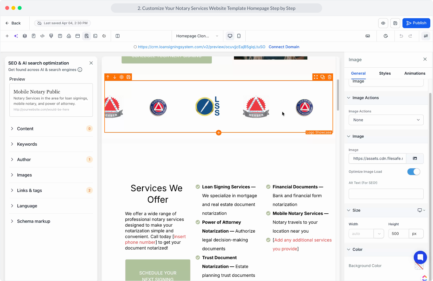Image resolution: width=433 pixels, height=281 pixels.
Task: Click the Height value field
Action: coord(398,234)
